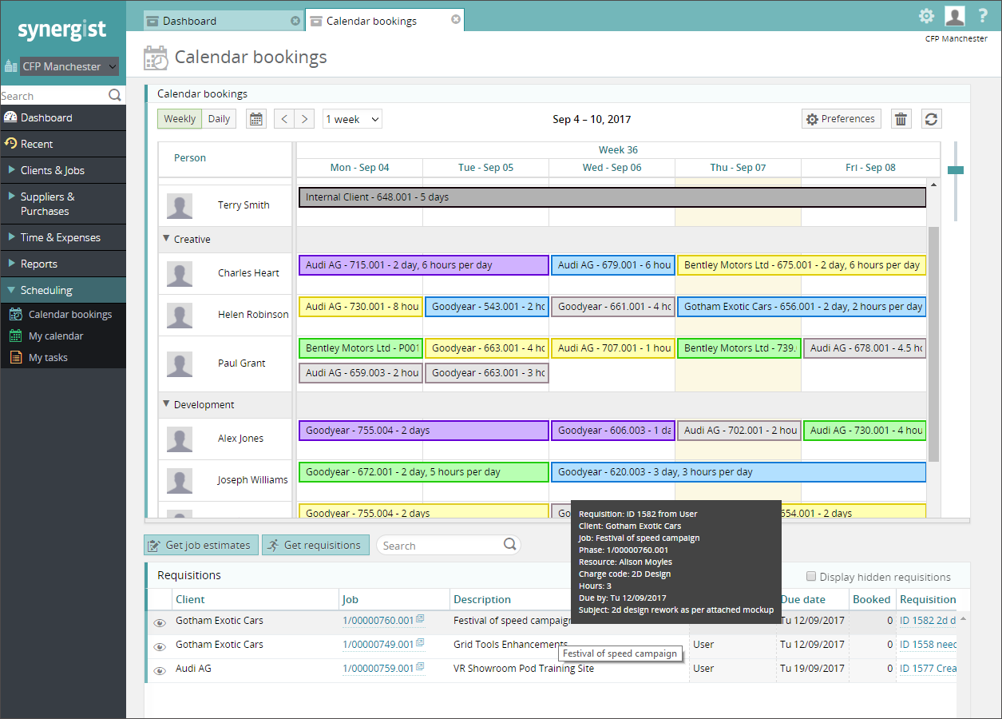
Task: Click Helen Robinson's avatar
Action: tap(180, 315)
